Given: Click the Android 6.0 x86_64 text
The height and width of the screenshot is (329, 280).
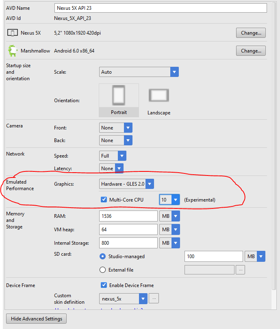Looking at the screenshot, I should (x=74, y=51).
